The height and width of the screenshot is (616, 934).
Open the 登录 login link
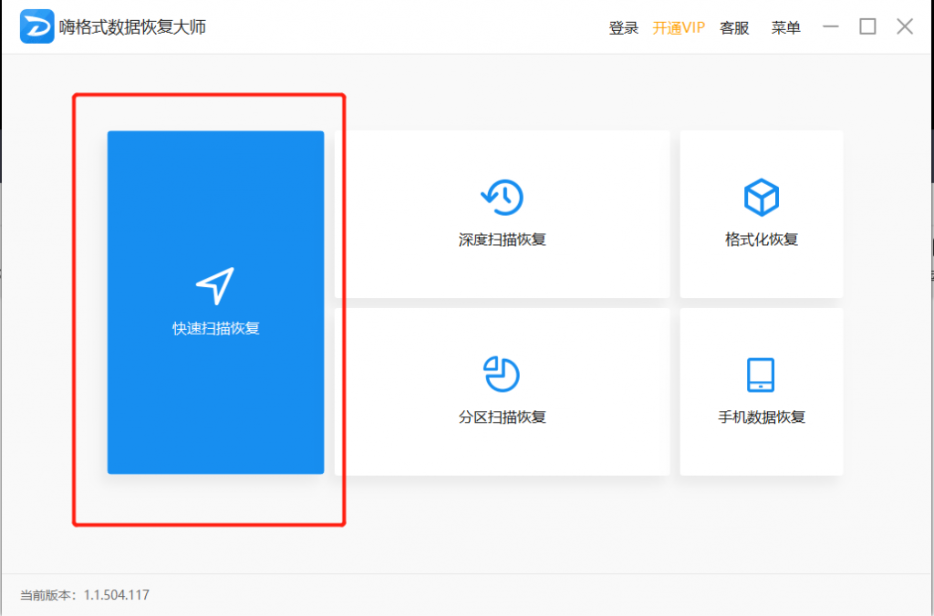point(624,28)
